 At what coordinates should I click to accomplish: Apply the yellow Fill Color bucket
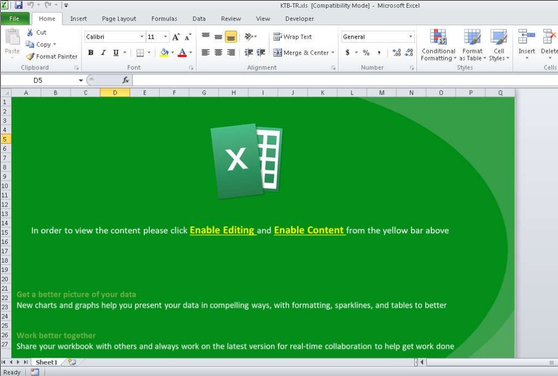click(x=164, y=53)
